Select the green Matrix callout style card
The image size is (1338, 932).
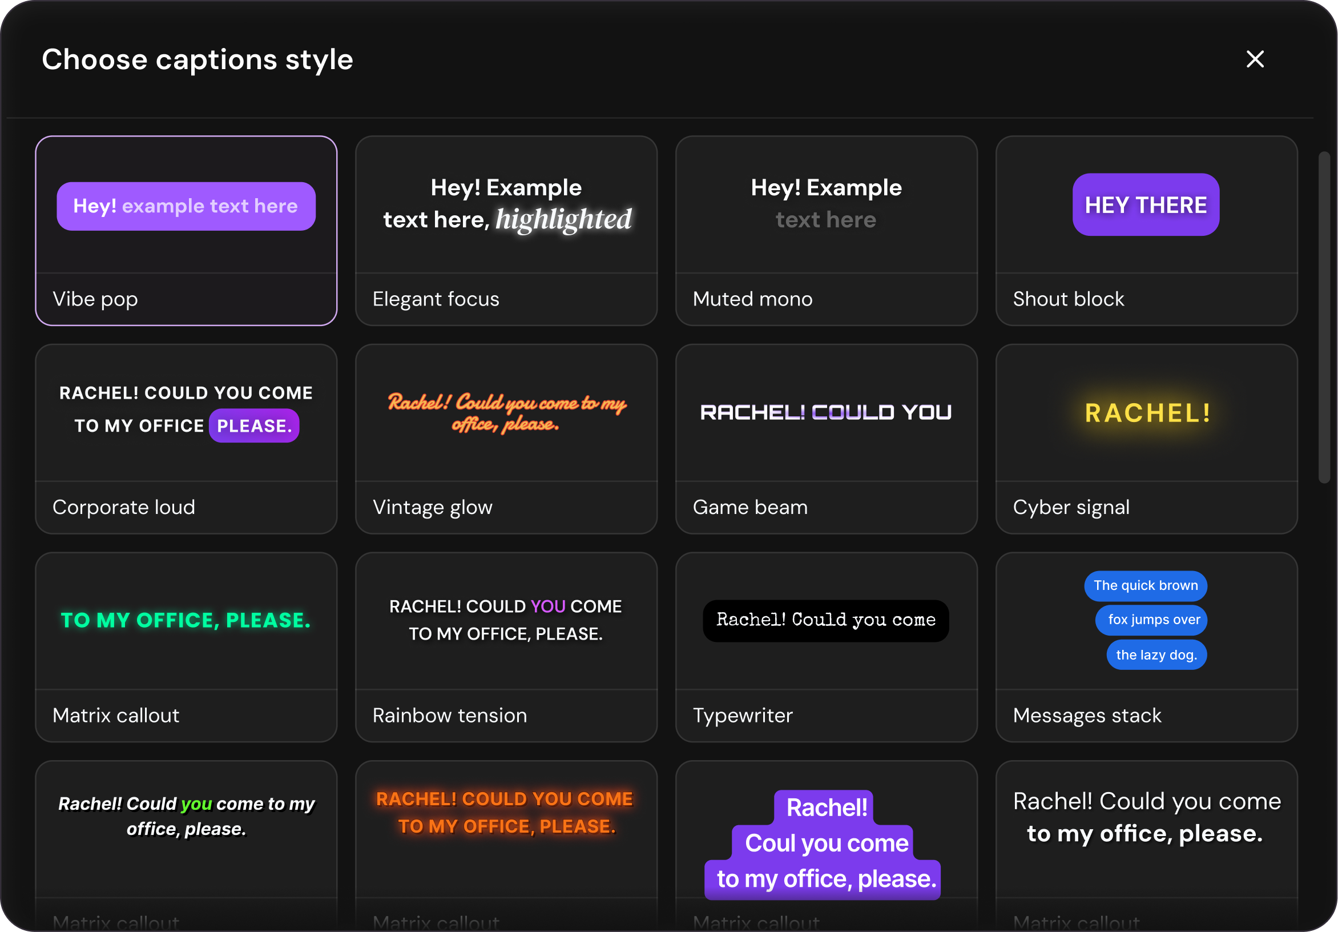[186, 647]
